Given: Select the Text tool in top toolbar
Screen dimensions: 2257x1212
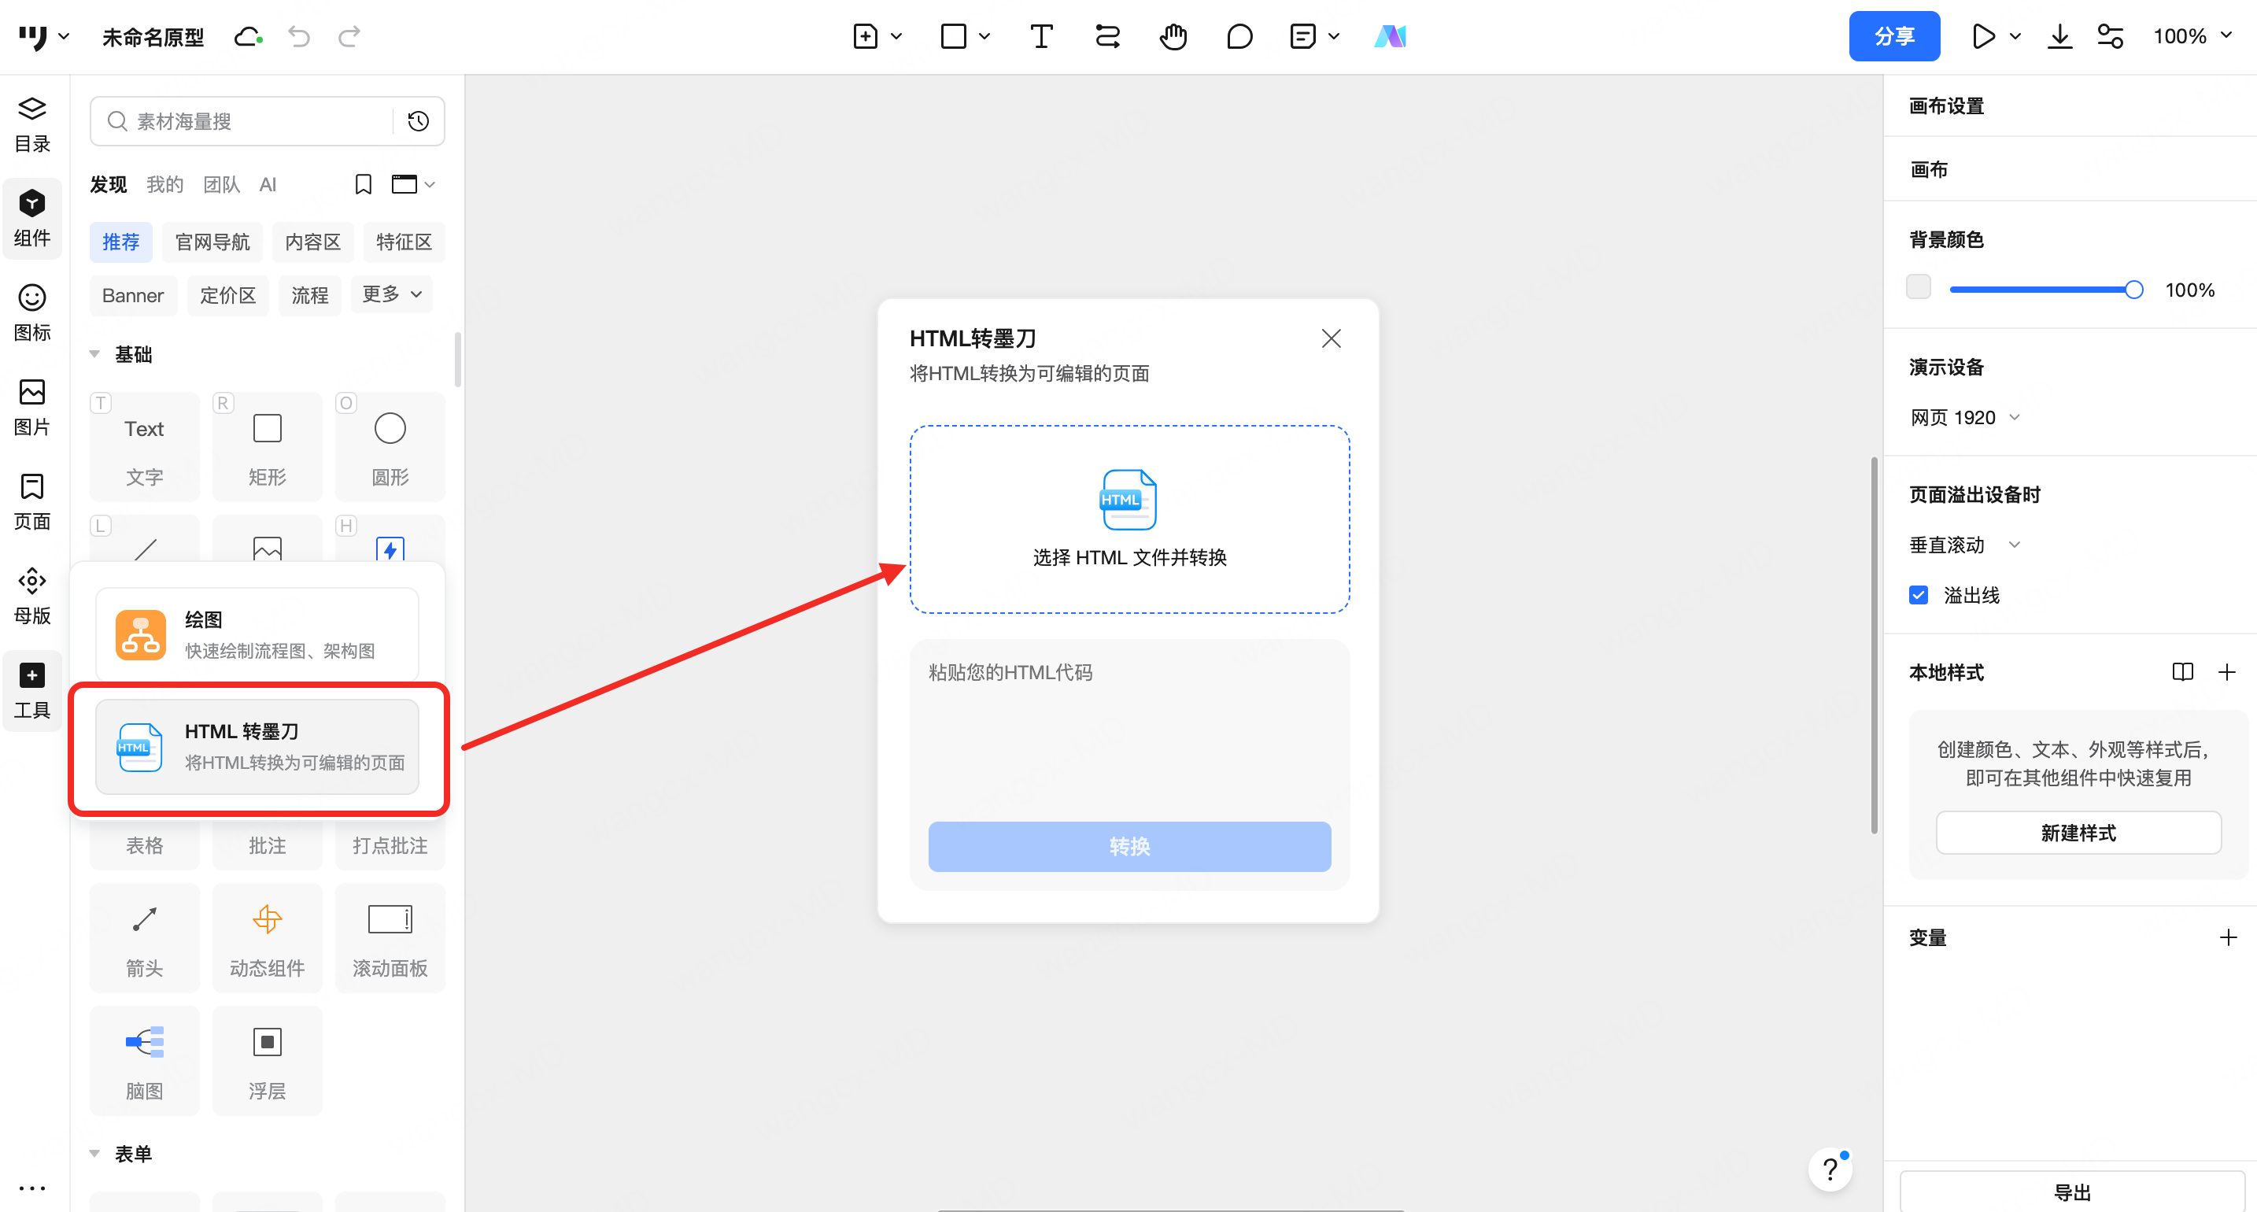Looking at the screenshot, I should (x=1041, y=37).
